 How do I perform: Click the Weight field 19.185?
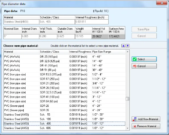tap(83, 36)
